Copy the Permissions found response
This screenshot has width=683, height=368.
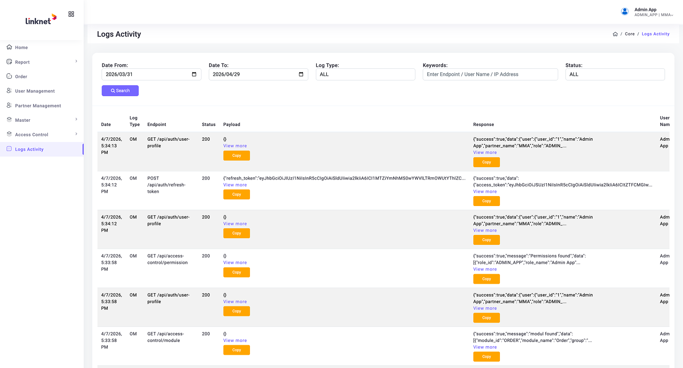(x=487, y=279)
